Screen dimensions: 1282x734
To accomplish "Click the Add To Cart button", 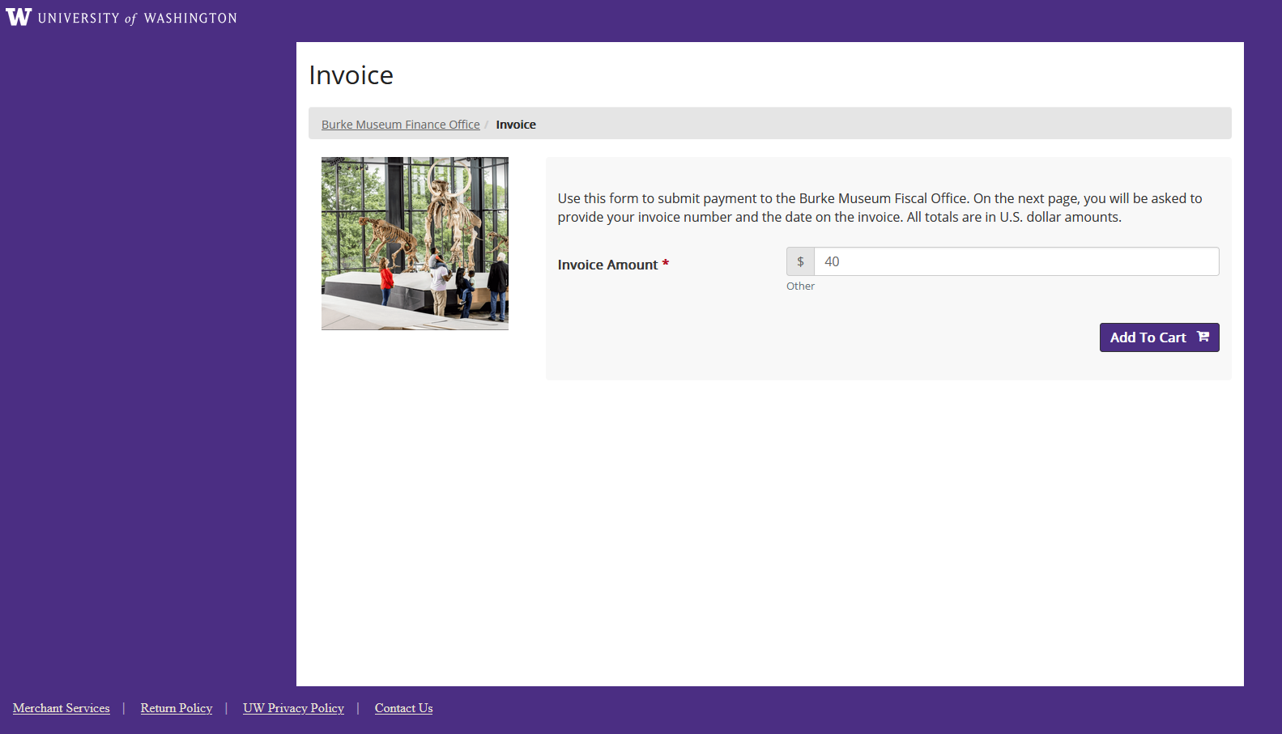I will [1159, 337].
